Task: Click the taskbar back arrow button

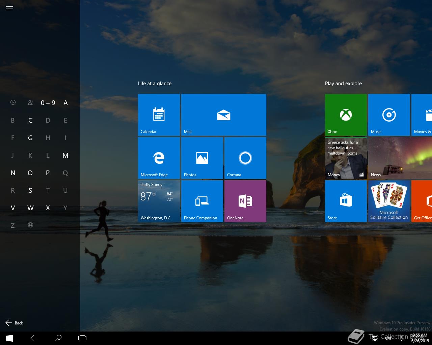Action: 34,338
